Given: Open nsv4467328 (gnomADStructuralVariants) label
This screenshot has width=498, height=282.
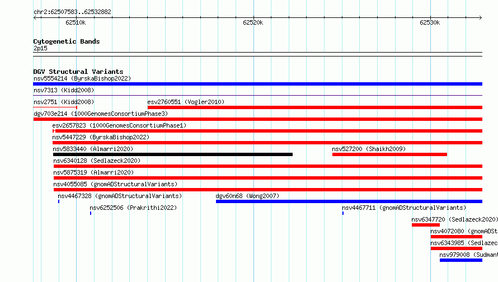Looking at the screenshot, I should pos(120,196).
